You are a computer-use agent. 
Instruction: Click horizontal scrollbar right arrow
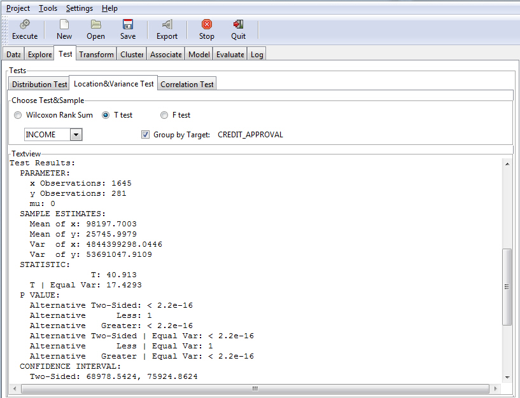coord(495,388)
